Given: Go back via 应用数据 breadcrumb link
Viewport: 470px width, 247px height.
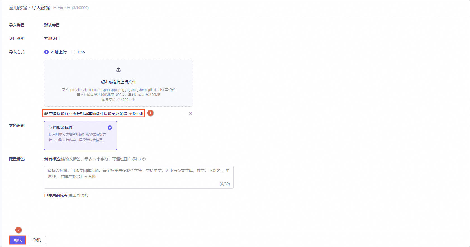Looking at the screenshot, I should pyautogui.click(x=18, y=8).
